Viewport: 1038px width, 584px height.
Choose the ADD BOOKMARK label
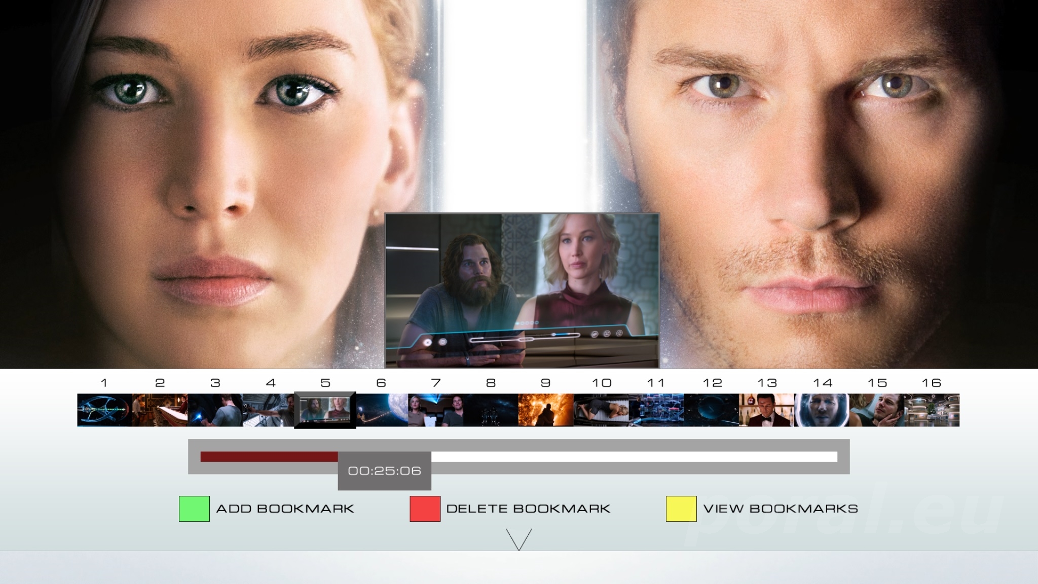click(285, 508)
